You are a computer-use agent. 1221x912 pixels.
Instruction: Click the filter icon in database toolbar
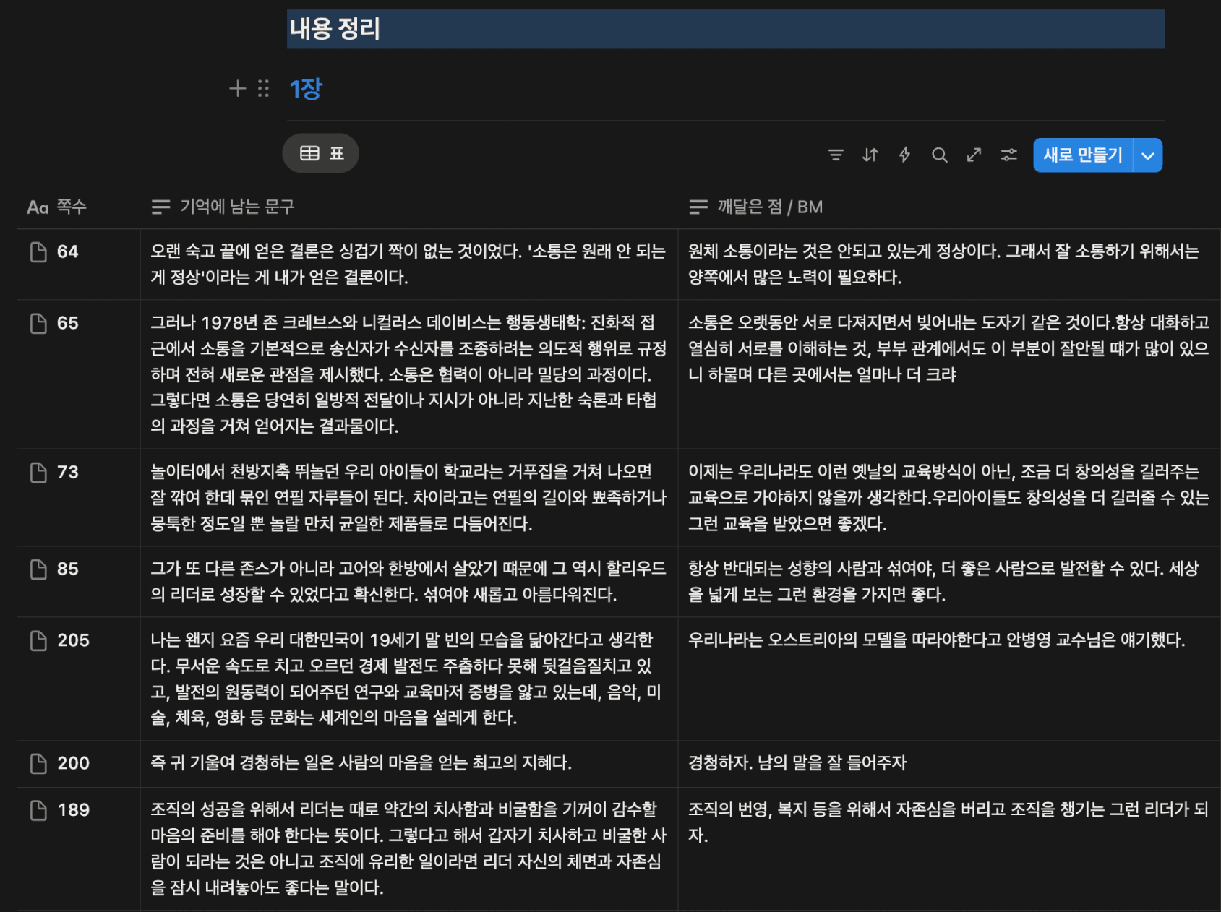click(x=836, y=155)
